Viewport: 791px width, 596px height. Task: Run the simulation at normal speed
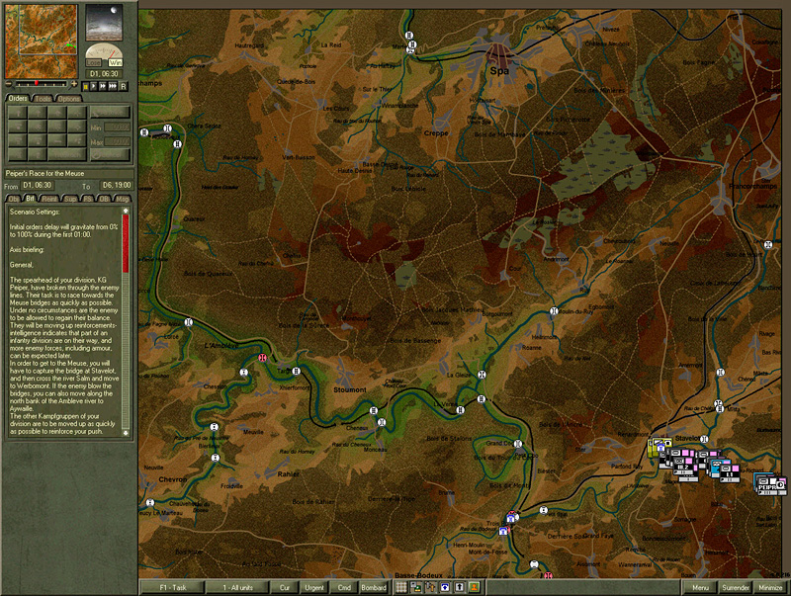[93, 86]
